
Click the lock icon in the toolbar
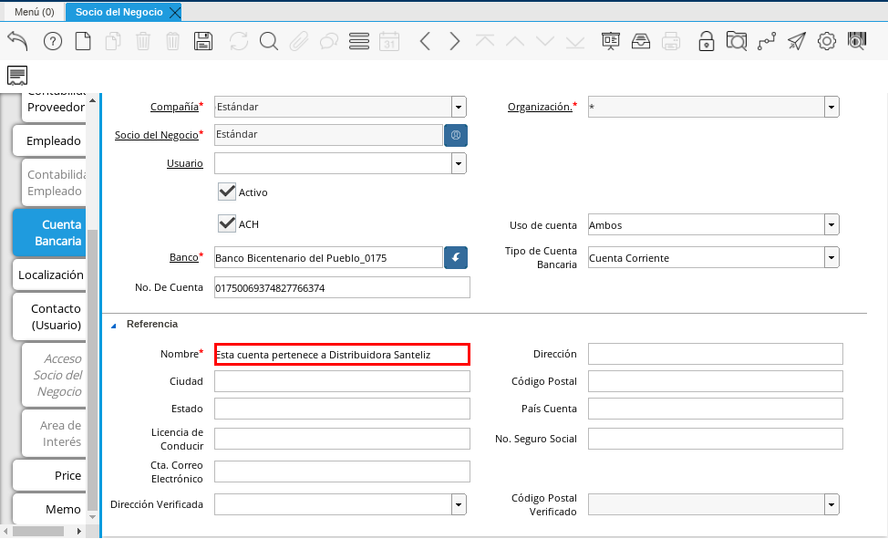pyautogui.click(x=706, y=41)
